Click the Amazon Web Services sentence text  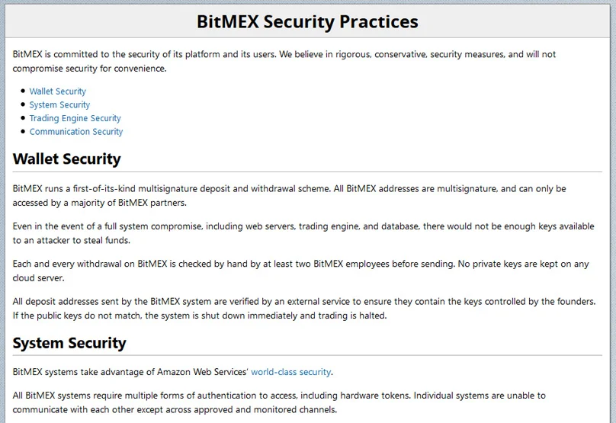[x=131, y=372]
